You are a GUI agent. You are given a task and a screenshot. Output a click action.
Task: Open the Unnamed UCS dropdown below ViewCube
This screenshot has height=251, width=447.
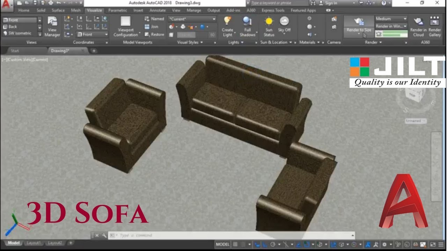tap(416, 121)
